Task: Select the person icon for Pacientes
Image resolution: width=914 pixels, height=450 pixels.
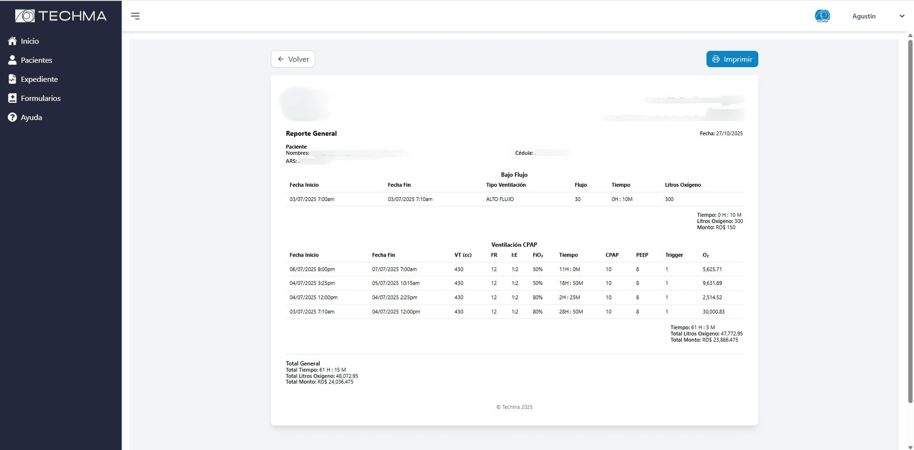Action: click(x=12, y=60)
